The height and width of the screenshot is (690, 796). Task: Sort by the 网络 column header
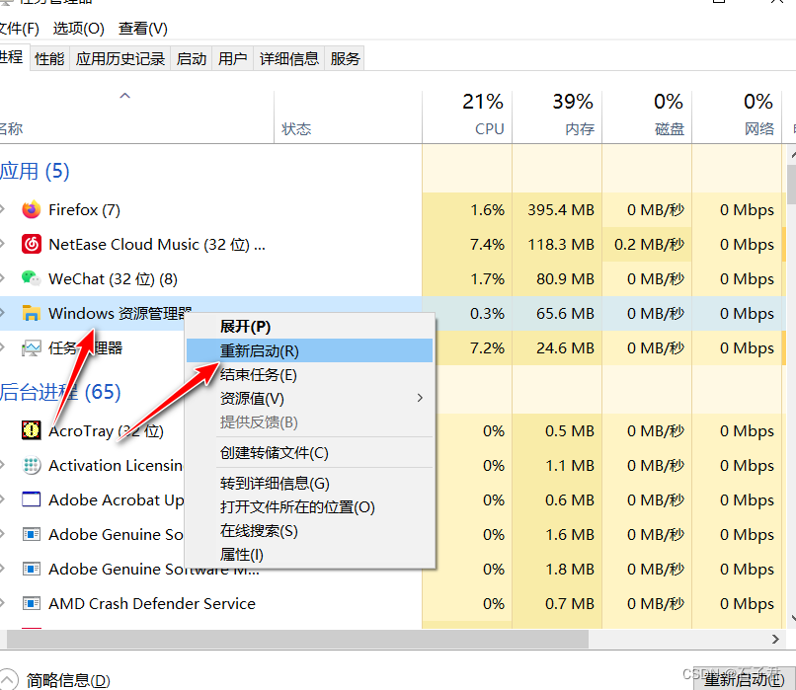(737, 116)
